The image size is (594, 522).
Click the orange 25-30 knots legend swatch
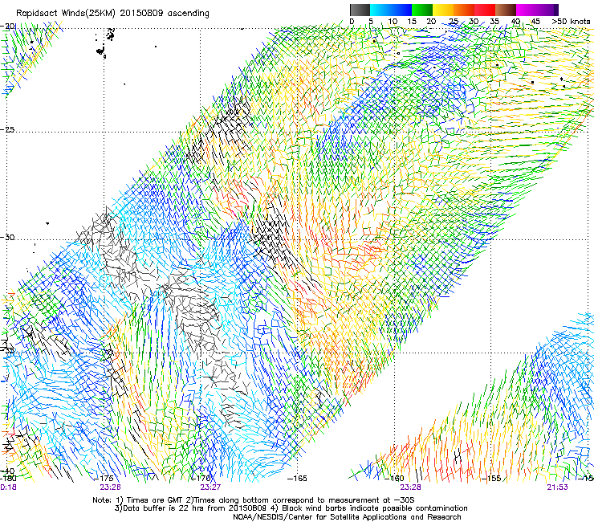(x=464, y=10)
